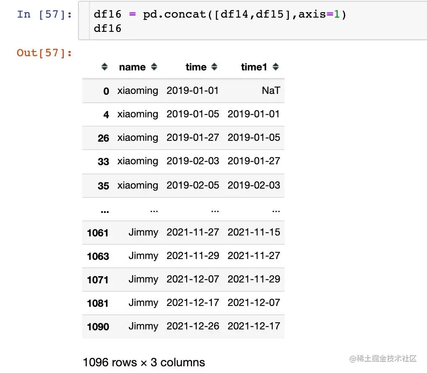Click Jimmy in row 1061

[143, 233]
